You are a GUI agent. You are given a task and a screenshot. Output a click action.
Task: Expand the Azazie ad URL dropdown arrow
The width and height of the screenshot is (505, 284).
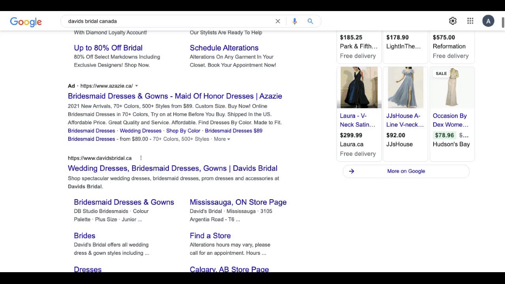click(137, 86)
